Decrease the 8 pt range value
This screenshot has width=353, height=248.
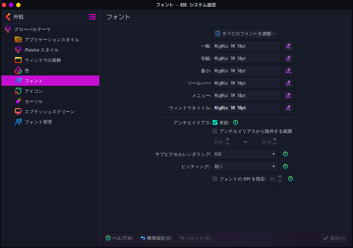click(x=228, y=144)
